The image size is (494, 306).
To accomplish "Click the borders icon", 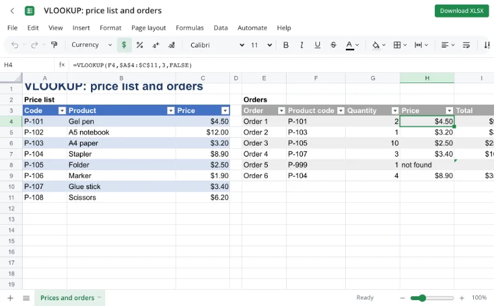I will [x=397, y=45].
